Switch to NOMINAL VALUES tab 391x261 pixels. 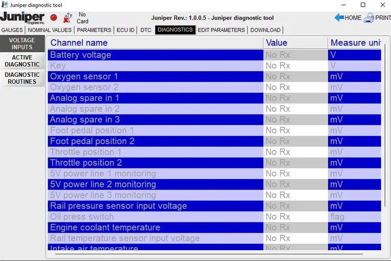(x=50, y=30)
